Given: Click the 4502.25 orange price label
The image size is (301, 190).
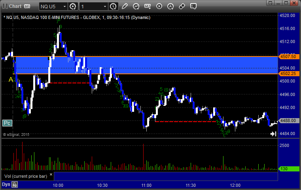Looking at the screenshot, I should click(289, 73).
